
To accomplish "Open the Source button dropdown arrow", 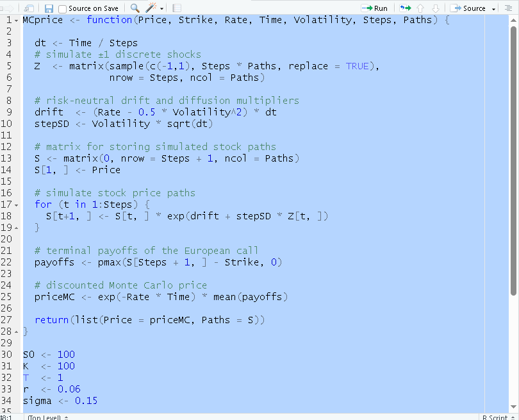I will pos(493,8).
